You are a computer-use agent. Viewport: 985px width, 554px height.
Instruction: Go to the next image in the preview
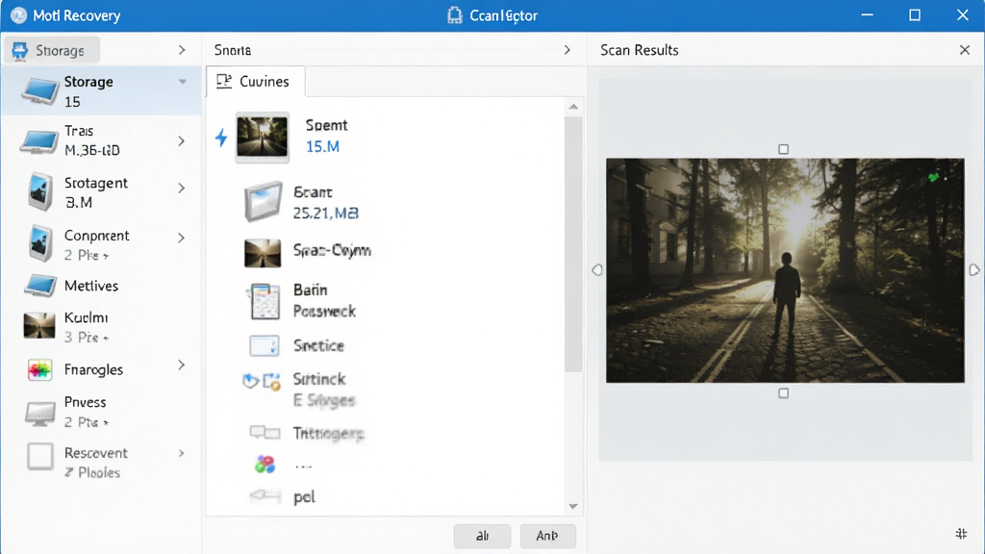(x=973, y=270)
